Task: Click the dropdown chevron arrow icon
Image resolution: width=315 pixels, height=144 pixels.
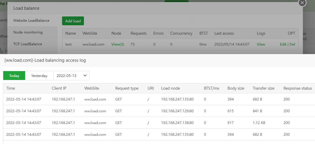Action: (85, 76)
